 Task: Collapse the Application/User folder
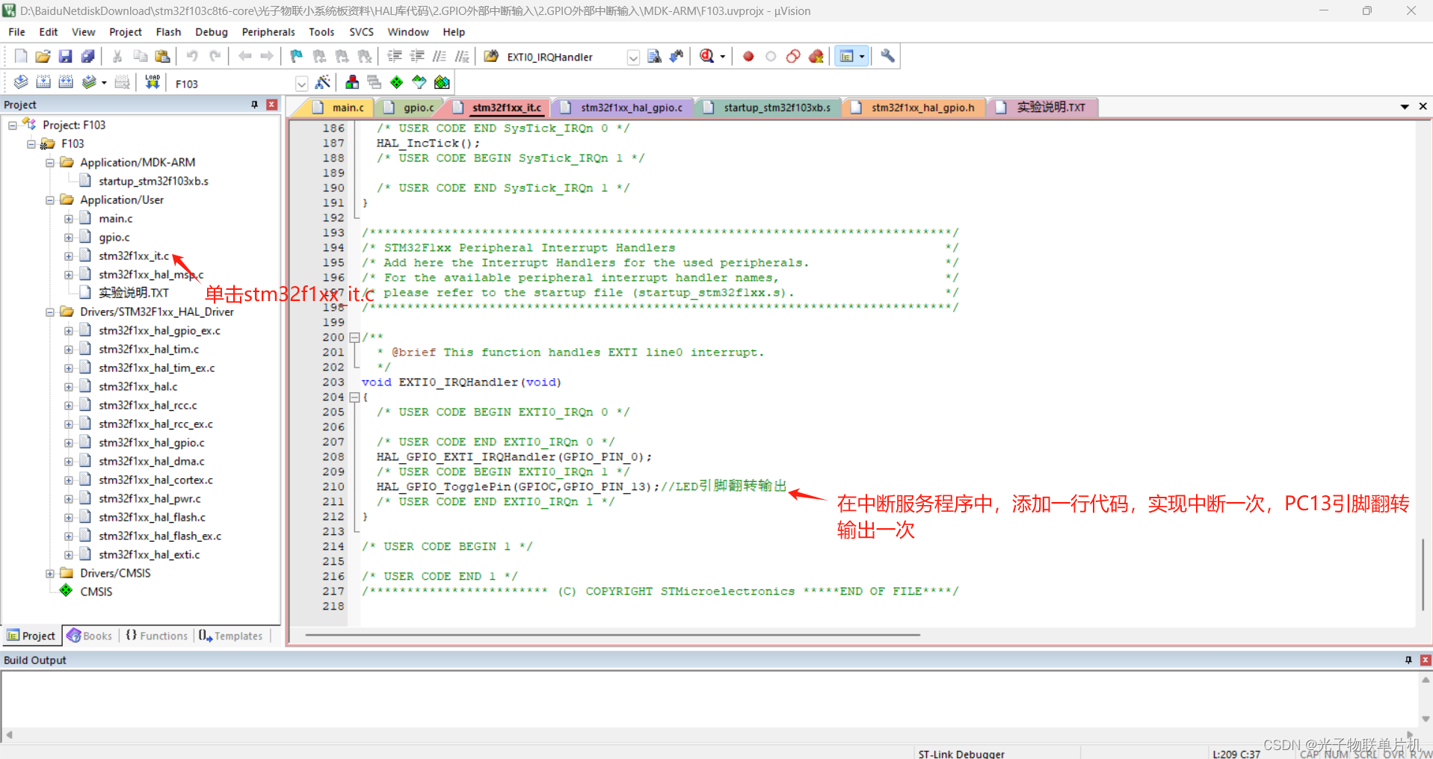click(49, 200)
